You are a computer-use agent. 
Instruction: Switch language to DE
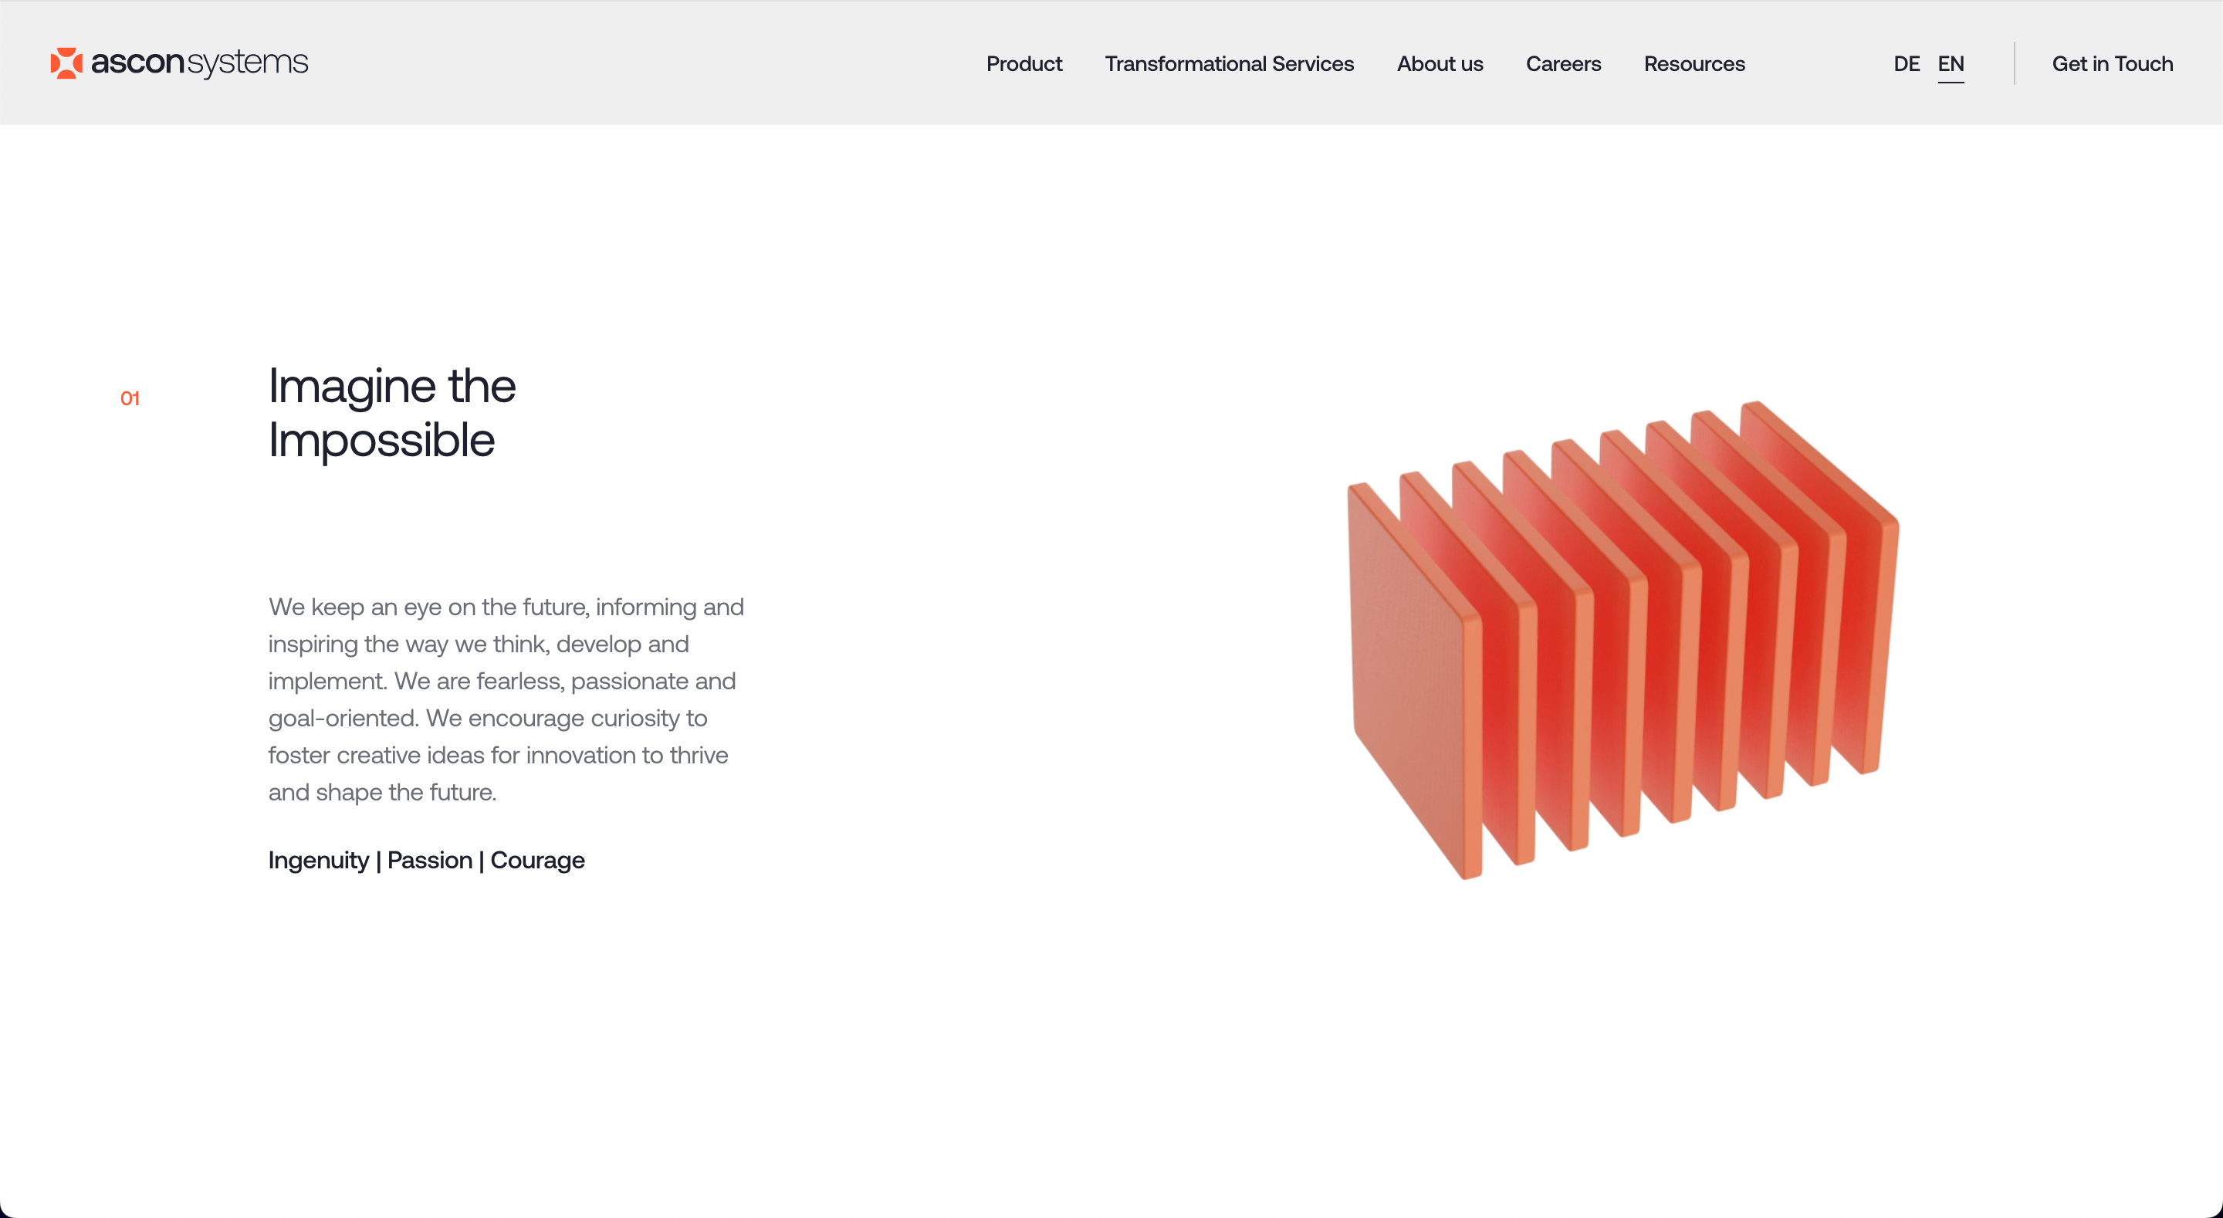1906,64
